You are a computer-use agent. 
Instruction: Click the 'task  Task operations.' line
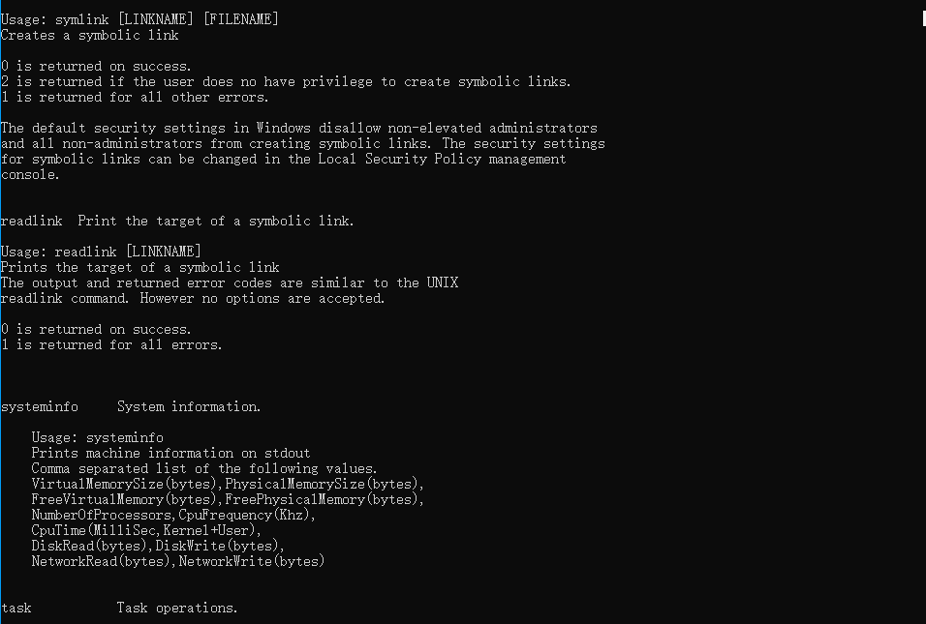coord(119,608)
